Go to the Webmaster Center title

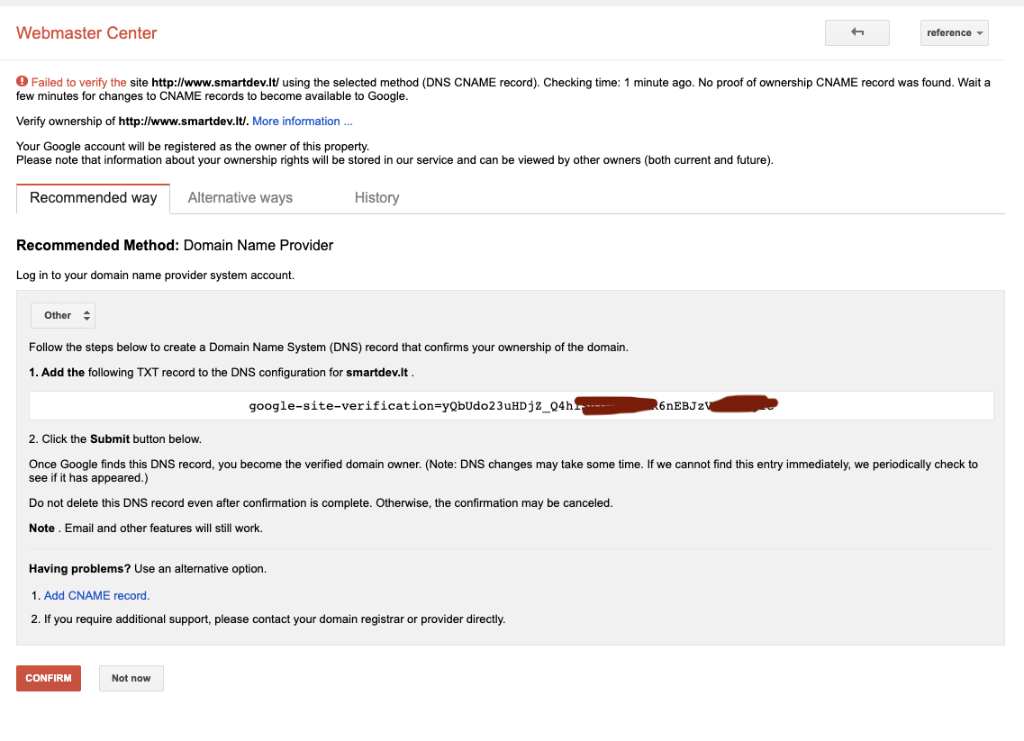pos(86,33)
